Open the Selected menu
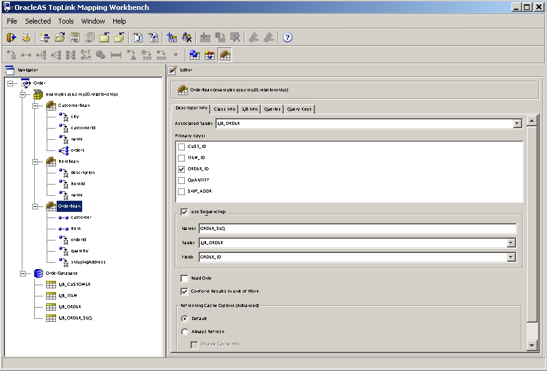 click(x=38, y=21)
